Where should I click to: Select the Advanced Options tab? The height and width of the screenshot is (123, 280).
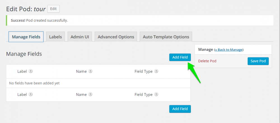pos(116,37)
